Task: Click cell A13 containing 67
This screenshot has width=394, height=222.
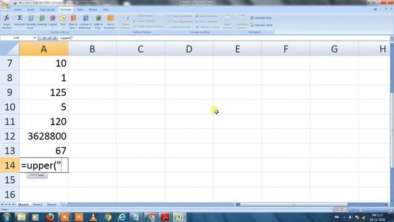Action: coord(44,150)
